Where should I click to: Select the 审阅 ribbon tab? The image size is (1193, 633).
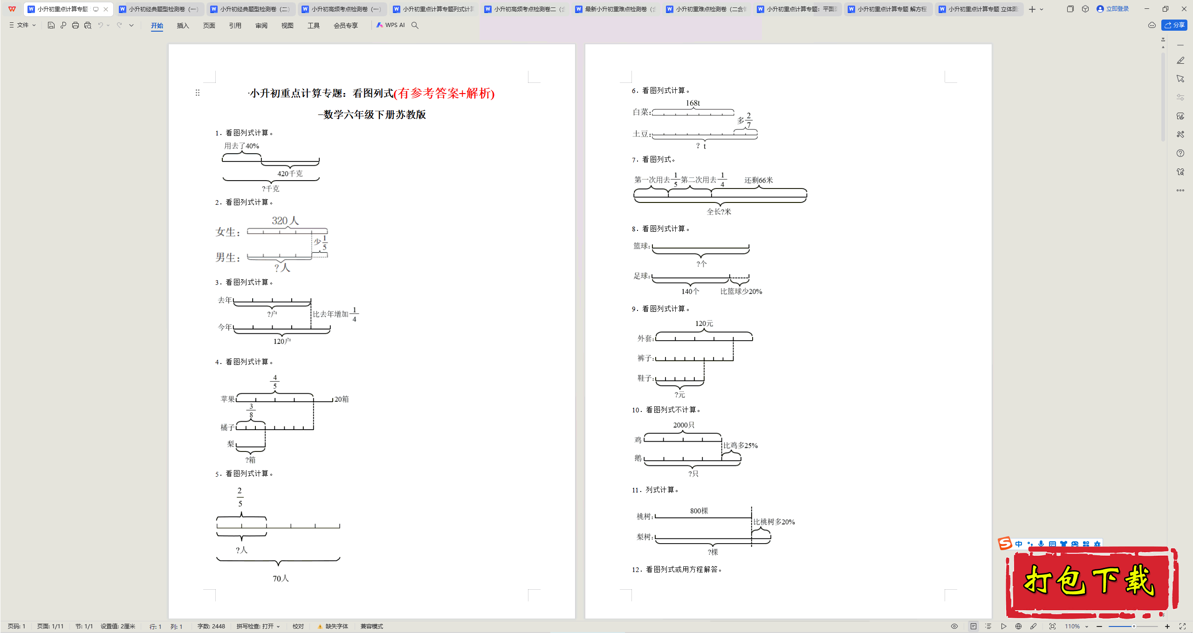[x=261, y=26]
